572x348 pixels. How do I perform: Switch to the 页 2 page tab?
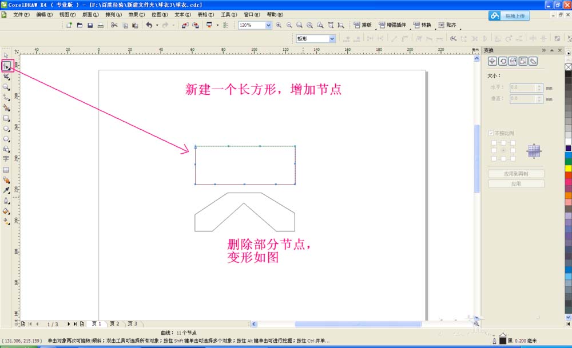[x=114, y=323]
